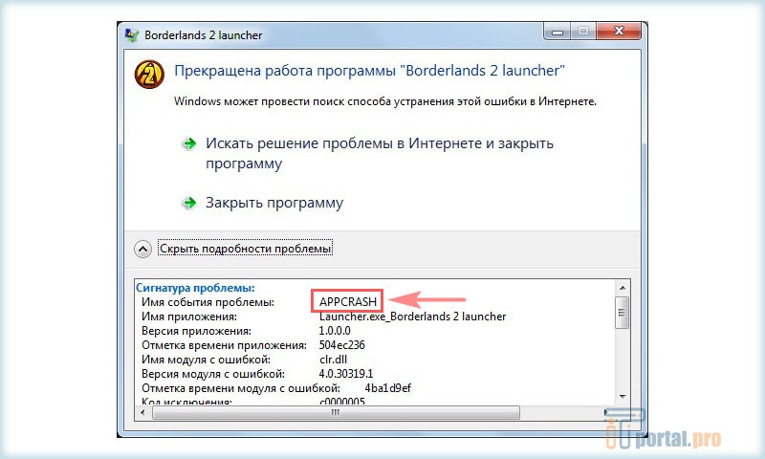Click Отметка времени модуля с ошибкой label
The width and height of the screenshot is (765, 459).
(241, 388)
